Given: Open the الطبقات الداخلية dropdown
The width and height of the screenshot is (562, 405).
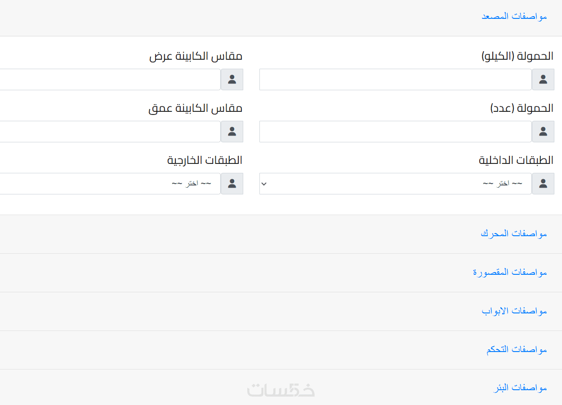Looking at the screenshot, I should [396, 184].
